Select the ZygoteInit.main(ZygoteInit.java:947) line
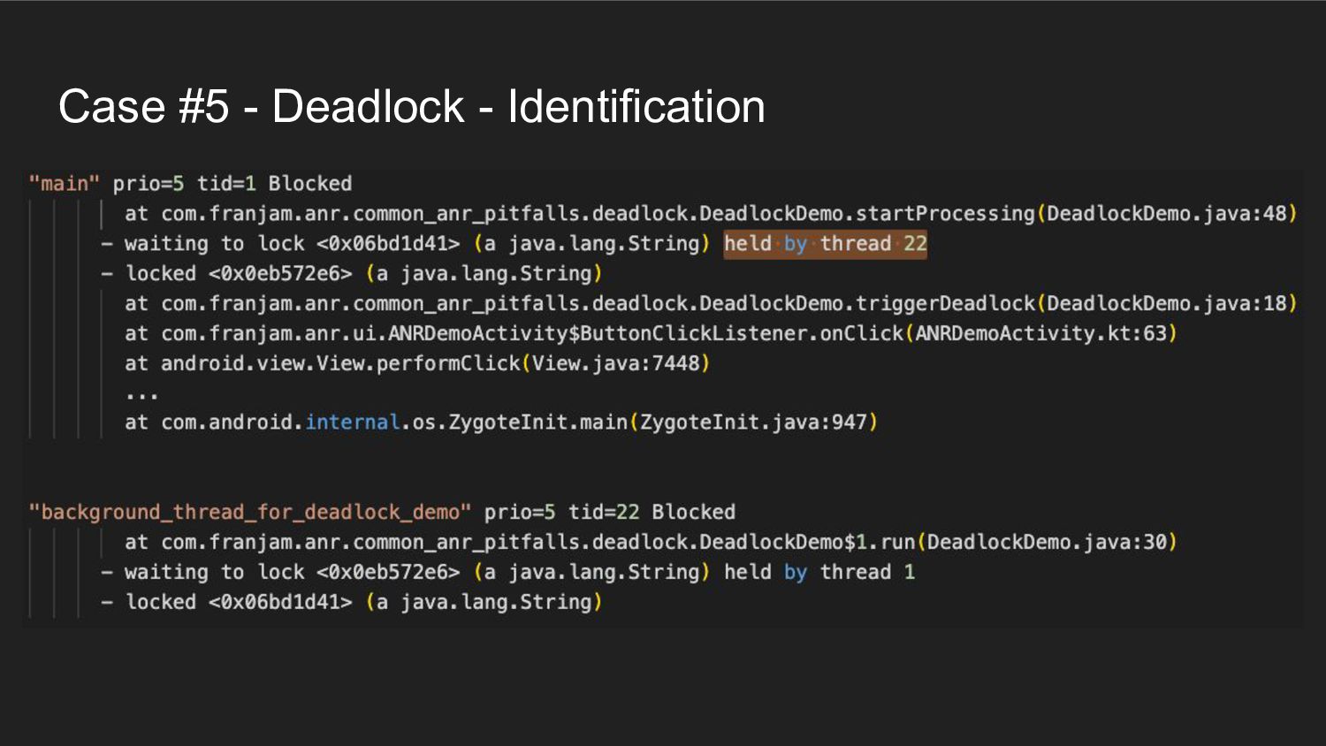The width and height of the screenshot is (1326, 746). coord(501,422)
